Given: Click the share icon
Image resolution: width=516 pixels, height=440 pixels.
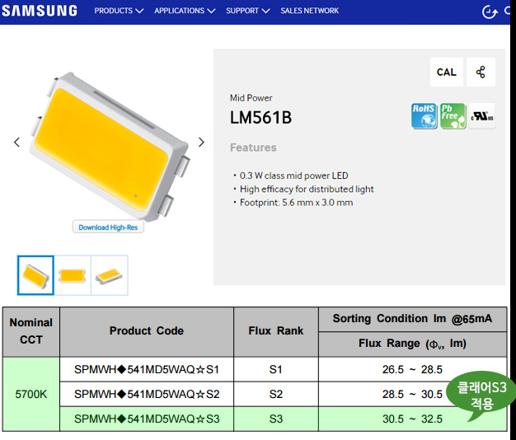Looking at the screenshot, I should click(481, 72).
